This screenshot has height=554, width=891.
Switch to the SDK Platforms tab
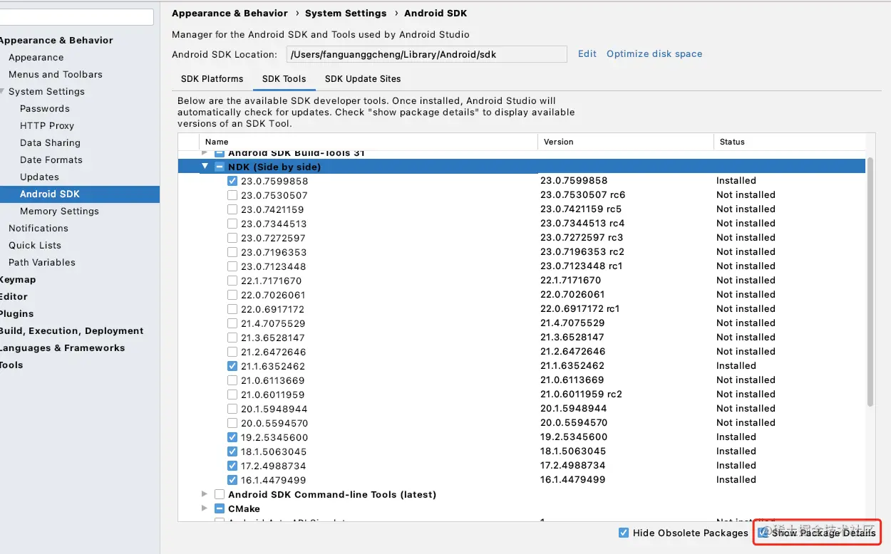pyautogui.click(x=212, y=79)
